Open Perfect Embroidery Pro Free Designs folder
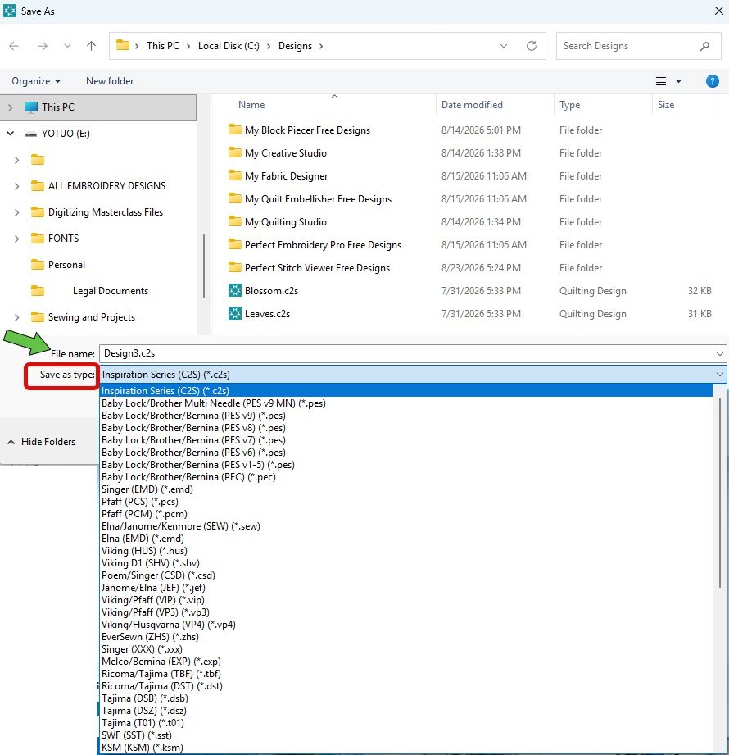Screen dimensions: 729x755 click(323, 244)
